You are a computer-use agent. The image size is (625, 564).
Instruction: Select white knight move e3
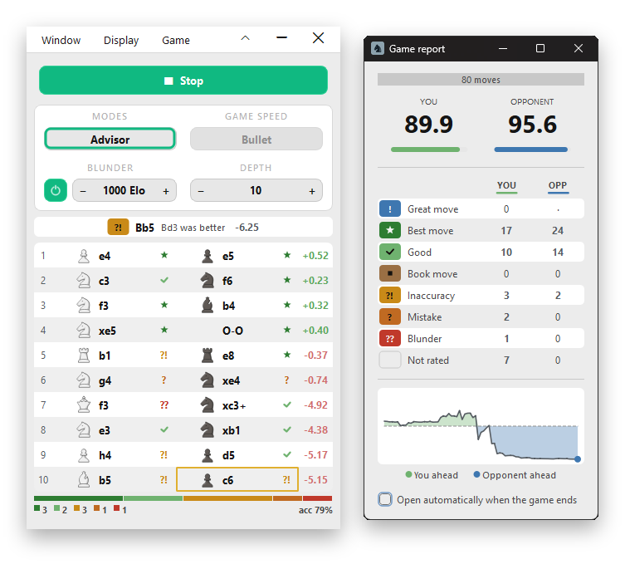104,430
